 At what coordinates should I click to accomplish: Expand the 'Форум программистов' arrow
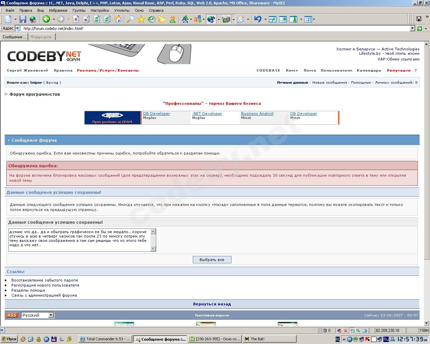point(6,94)
